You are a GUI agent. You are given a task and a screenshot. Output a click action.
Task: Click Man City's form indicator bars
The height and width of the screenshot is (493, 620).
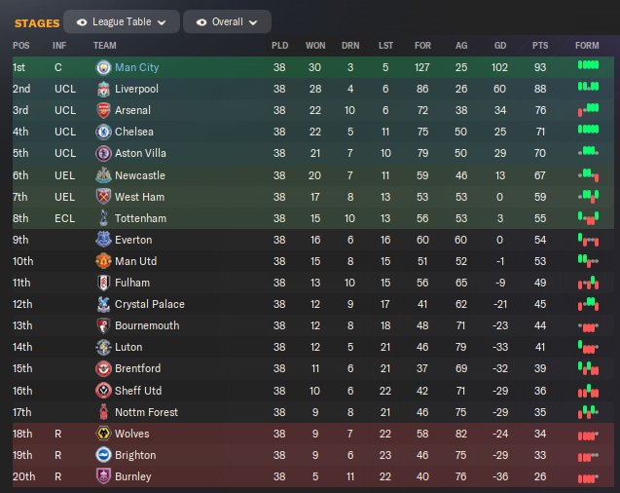click(587, 66)
